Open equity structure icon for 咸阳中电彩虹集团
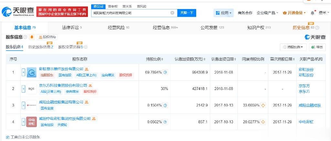Screen dimensions: 331x141 tap(94, 119)
